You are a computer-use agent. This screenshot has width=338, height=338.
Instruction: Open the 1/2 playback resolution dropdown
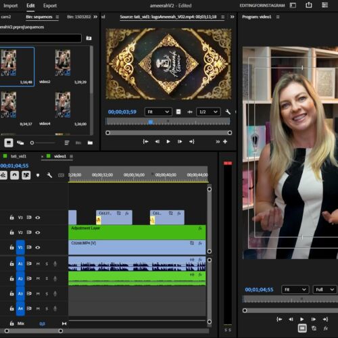pos(208,112)
